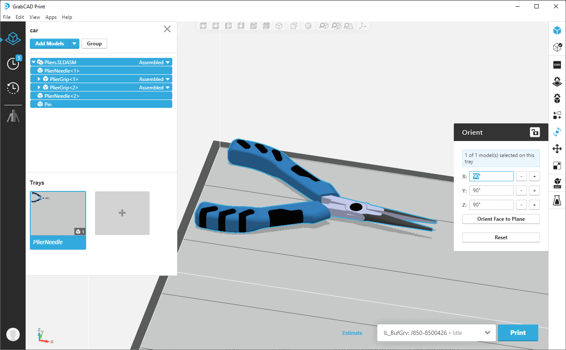Click magnifier with solid cube zoom icon
The image size is (566, 350).
pos(324,26)
